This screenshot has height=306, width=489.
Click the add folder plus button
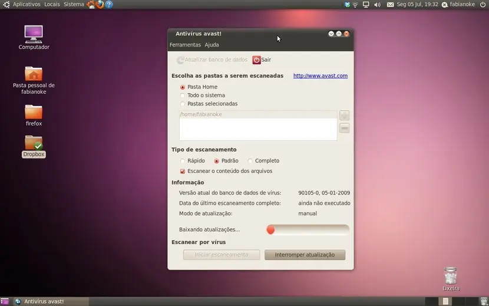[x=344, y=115]
